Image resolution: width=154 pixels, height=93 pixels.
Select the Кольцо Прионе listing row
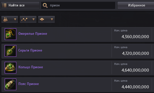click(x=78, y=68)
